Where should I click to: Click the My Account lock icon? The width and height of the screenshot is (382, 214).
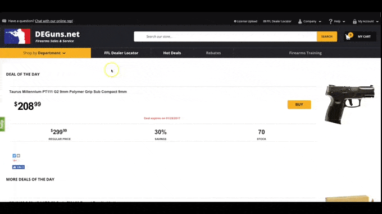[x=354, y=21]
